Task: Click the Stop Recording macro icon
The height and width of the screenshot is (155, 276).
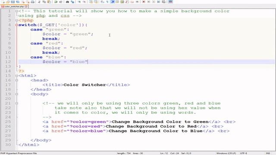Action: click(x=149, y=2)
